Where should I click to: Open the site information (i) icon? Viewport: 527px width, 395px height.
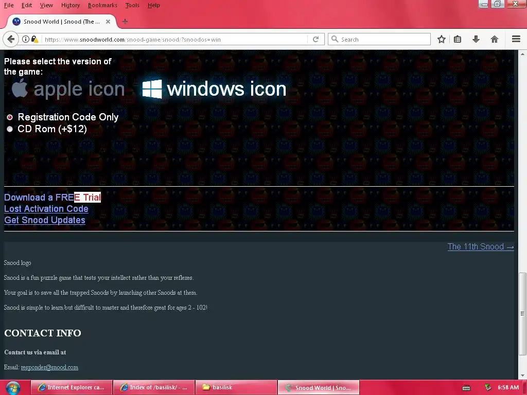26,39
